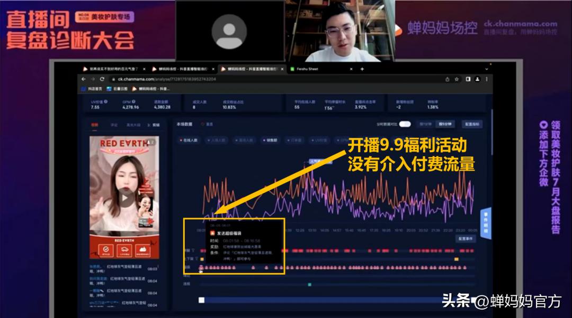Play the RED EARTH livestream video
The width and height of the screenshot is (572, 318).
pyautogui.click(x=125, y=198)
